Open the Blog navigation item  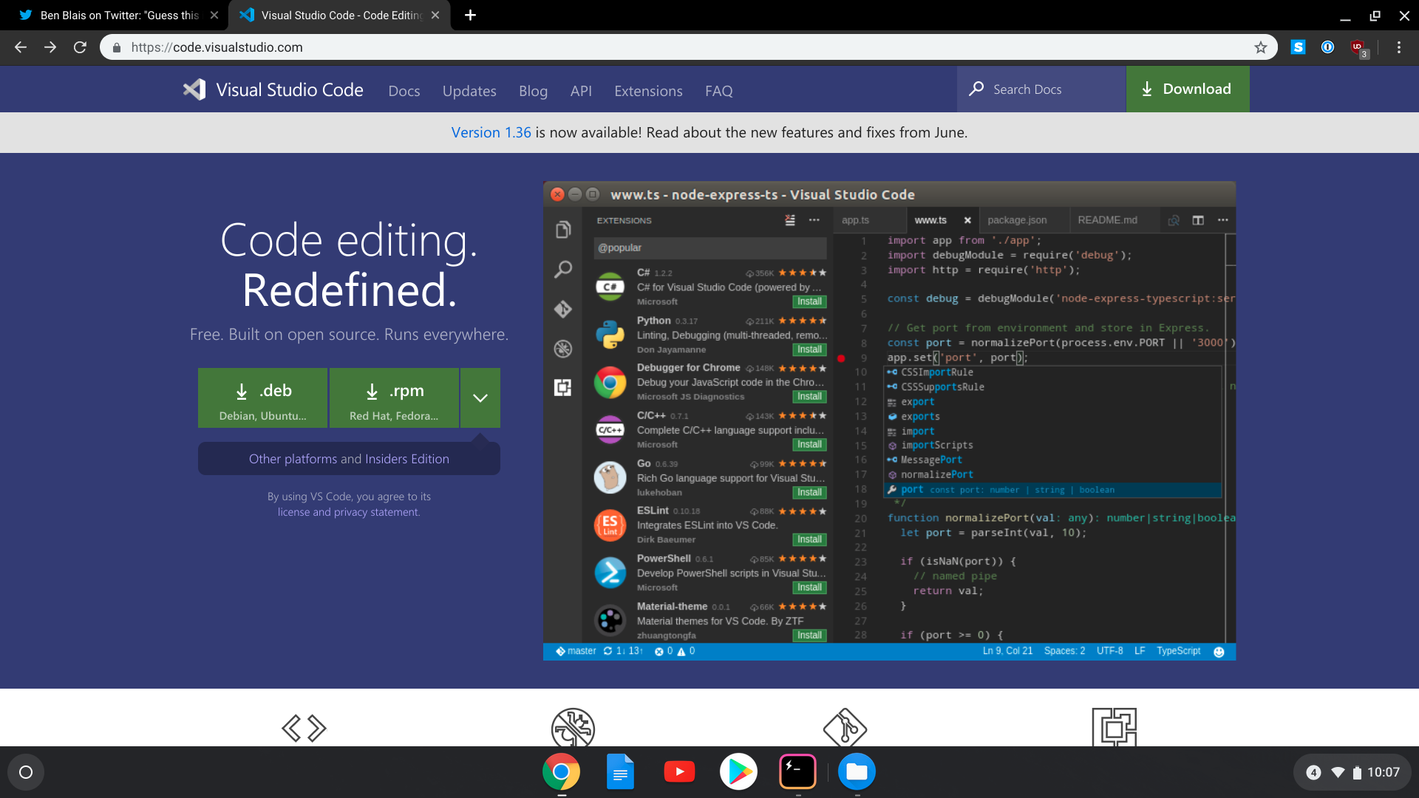coord(533,91)
